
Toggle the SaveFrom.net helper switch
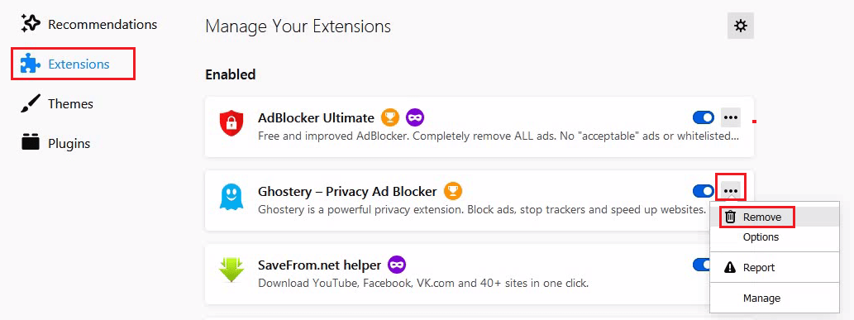(x=701, y=265)
